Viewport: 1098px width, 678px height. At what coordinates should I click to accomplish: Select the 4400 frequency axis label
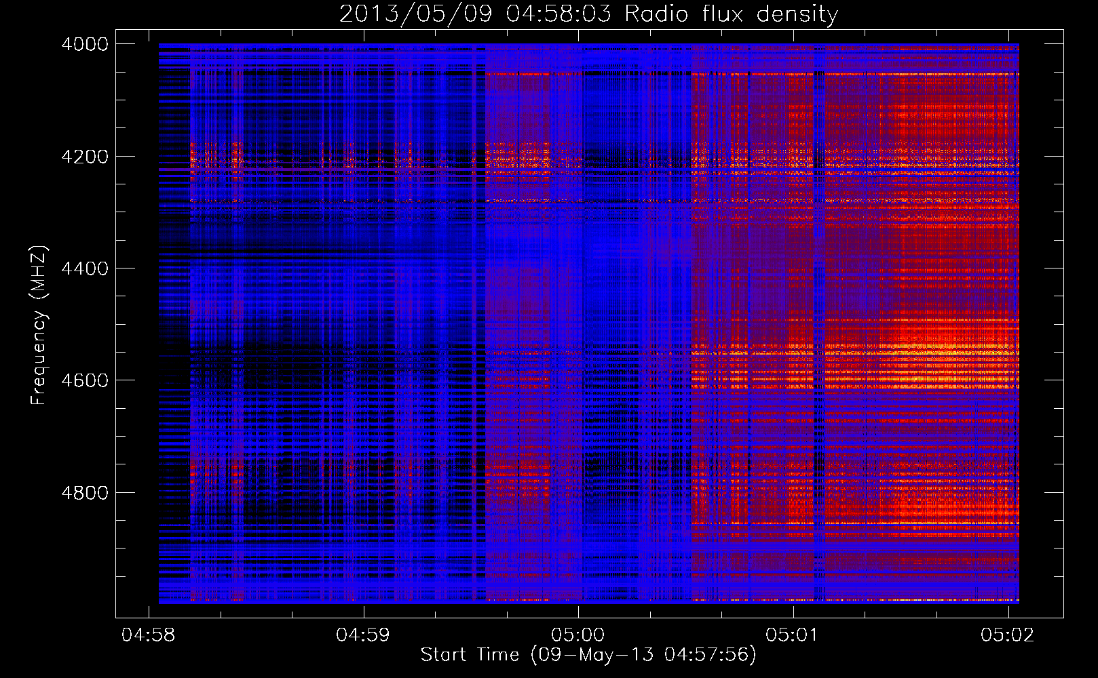point(84,268)
